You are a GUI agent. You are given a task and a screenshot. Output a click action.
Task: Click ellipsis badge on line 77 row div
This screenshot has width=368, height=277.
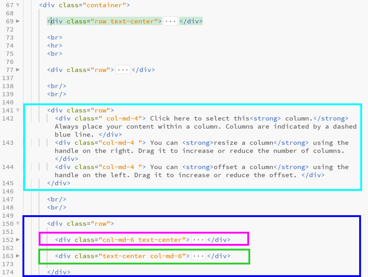coord(123,70)
